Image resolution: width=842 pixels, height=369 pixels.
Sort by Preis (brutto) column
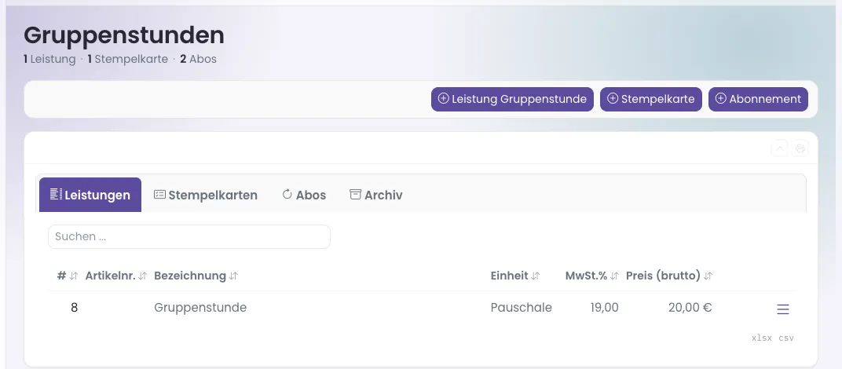click(x=669, y=276)
